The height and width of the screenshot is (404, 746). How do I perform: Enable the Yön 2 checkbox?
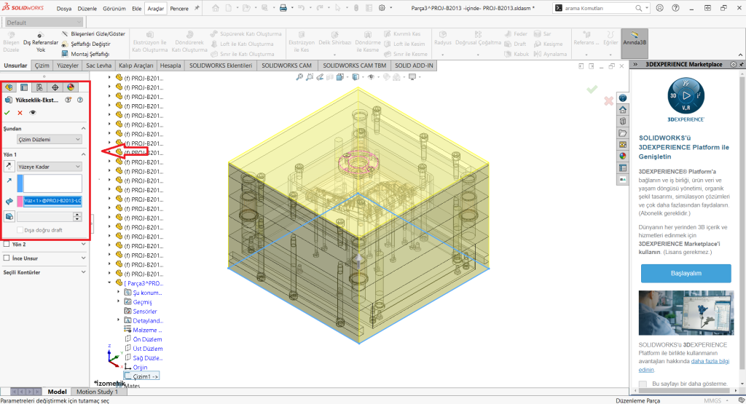pos(7,245)
